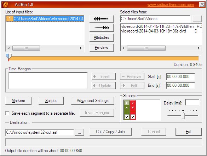The width and height of the screenshot is (207, 156).
Task: Open the Advanced Settings dialog
Action: [x=93, y=101]
